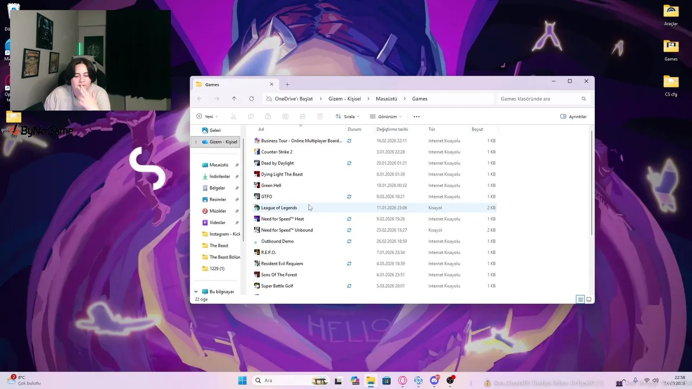This screenshot has width=692, height=389.
Task: Sort by the Boyut column header
Action: click(477, 129)
